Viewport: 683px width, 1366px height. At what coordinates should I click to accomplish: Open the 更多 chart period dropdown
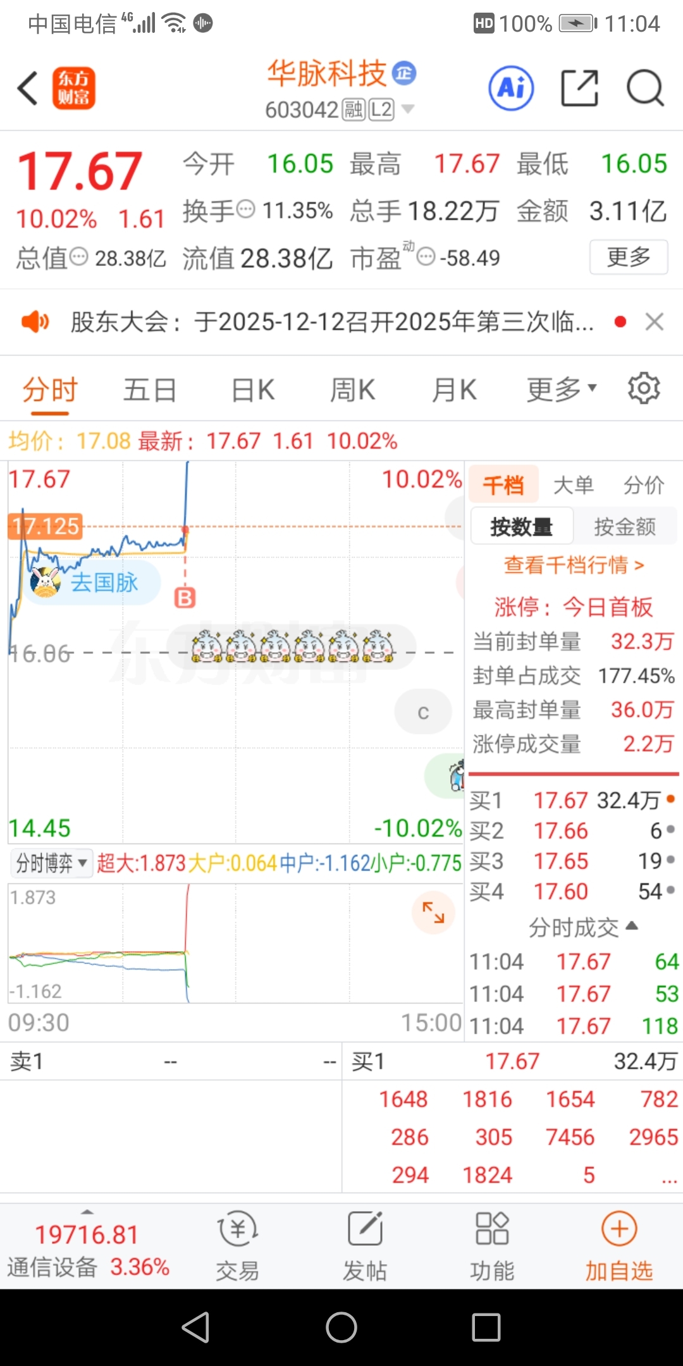[562, 389]
